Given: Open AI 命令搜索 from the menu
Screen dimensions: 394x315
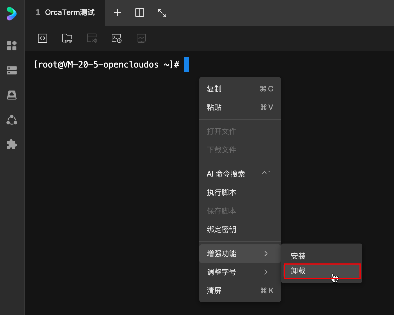Looking at the screenshot, I should pyautogui.click(x=240, y=174).
